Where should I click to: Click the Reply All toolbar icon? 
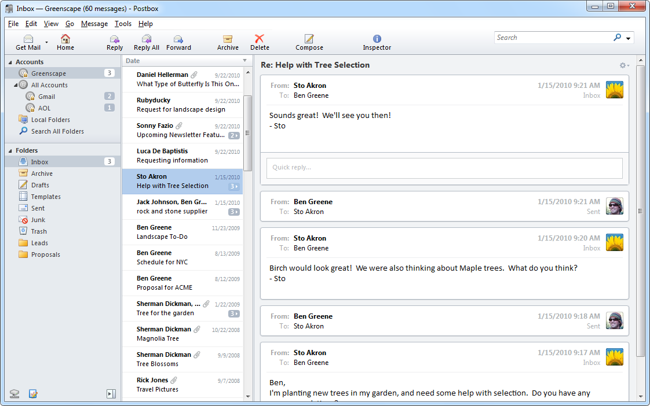pos(146,39)
